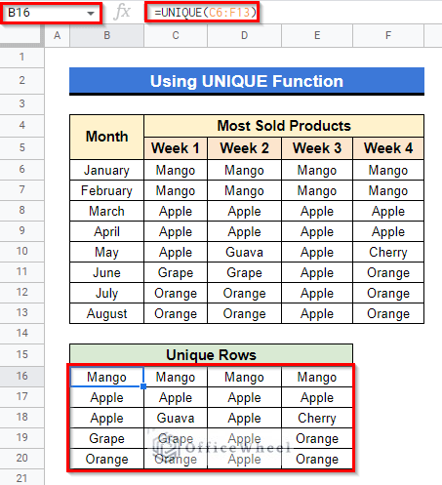Select column C header
The width and height of the screenshot is (442, 485).
pos(176,35)
